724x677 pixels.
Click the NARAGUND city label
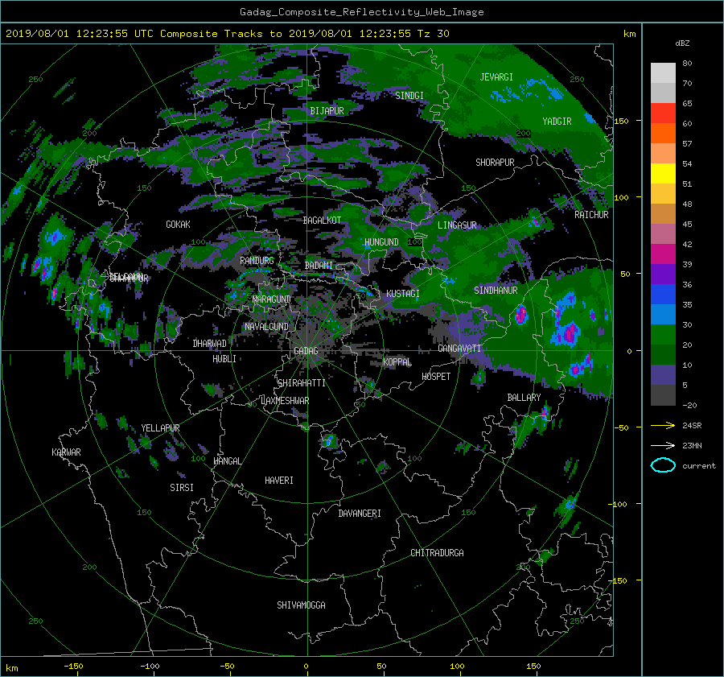[272, 299]
